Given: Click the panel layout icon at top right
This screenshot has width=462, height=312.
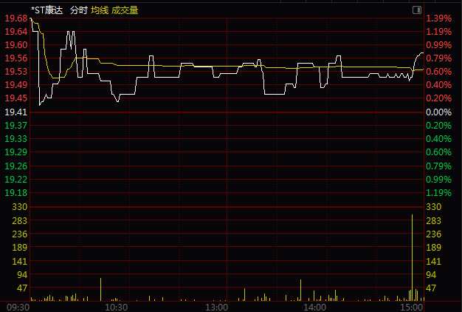Looking at the screenshot, I should pyautogui.click(x=417, y=10).
